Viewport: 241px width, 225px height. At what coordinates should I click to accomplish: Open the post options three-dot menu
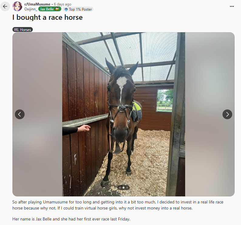coord(232,6)
